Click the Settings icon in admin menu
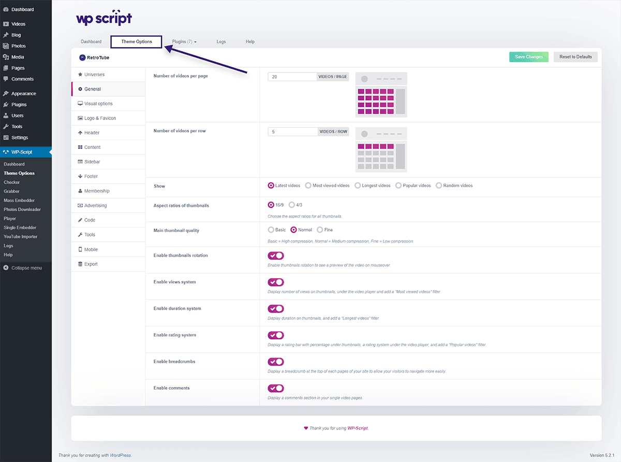 pyautogui.click(x=6, y=138)
